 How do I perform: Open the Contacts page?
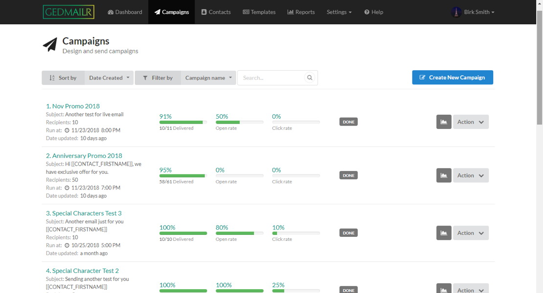(x=216, y=12)
